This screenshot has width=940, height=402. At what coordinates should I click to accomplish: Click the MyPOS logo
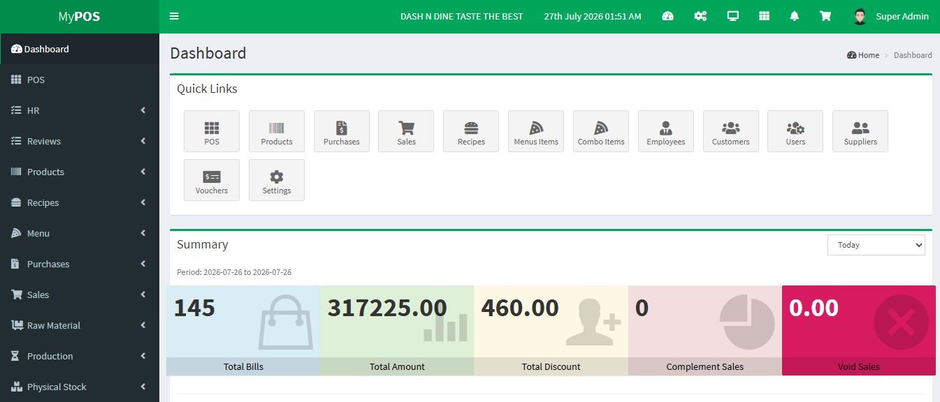(79, 17)
